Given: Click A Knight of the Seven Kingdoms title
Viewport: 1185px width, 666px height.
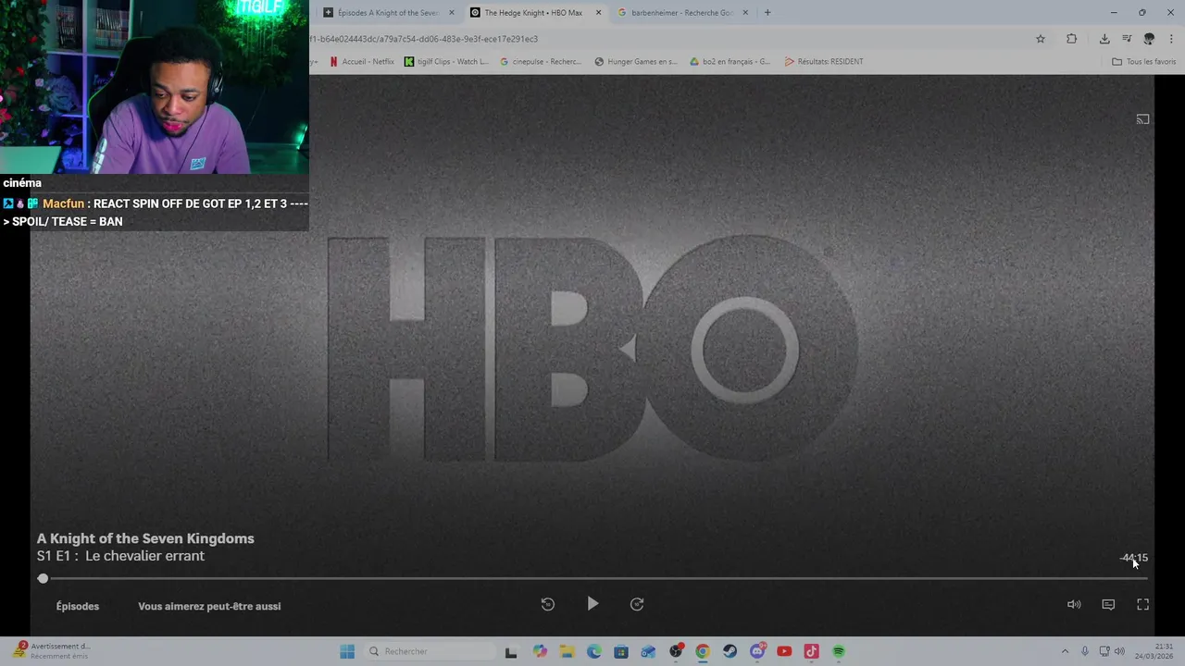Looking at the screenshot, I should click(x=145, y=538).
